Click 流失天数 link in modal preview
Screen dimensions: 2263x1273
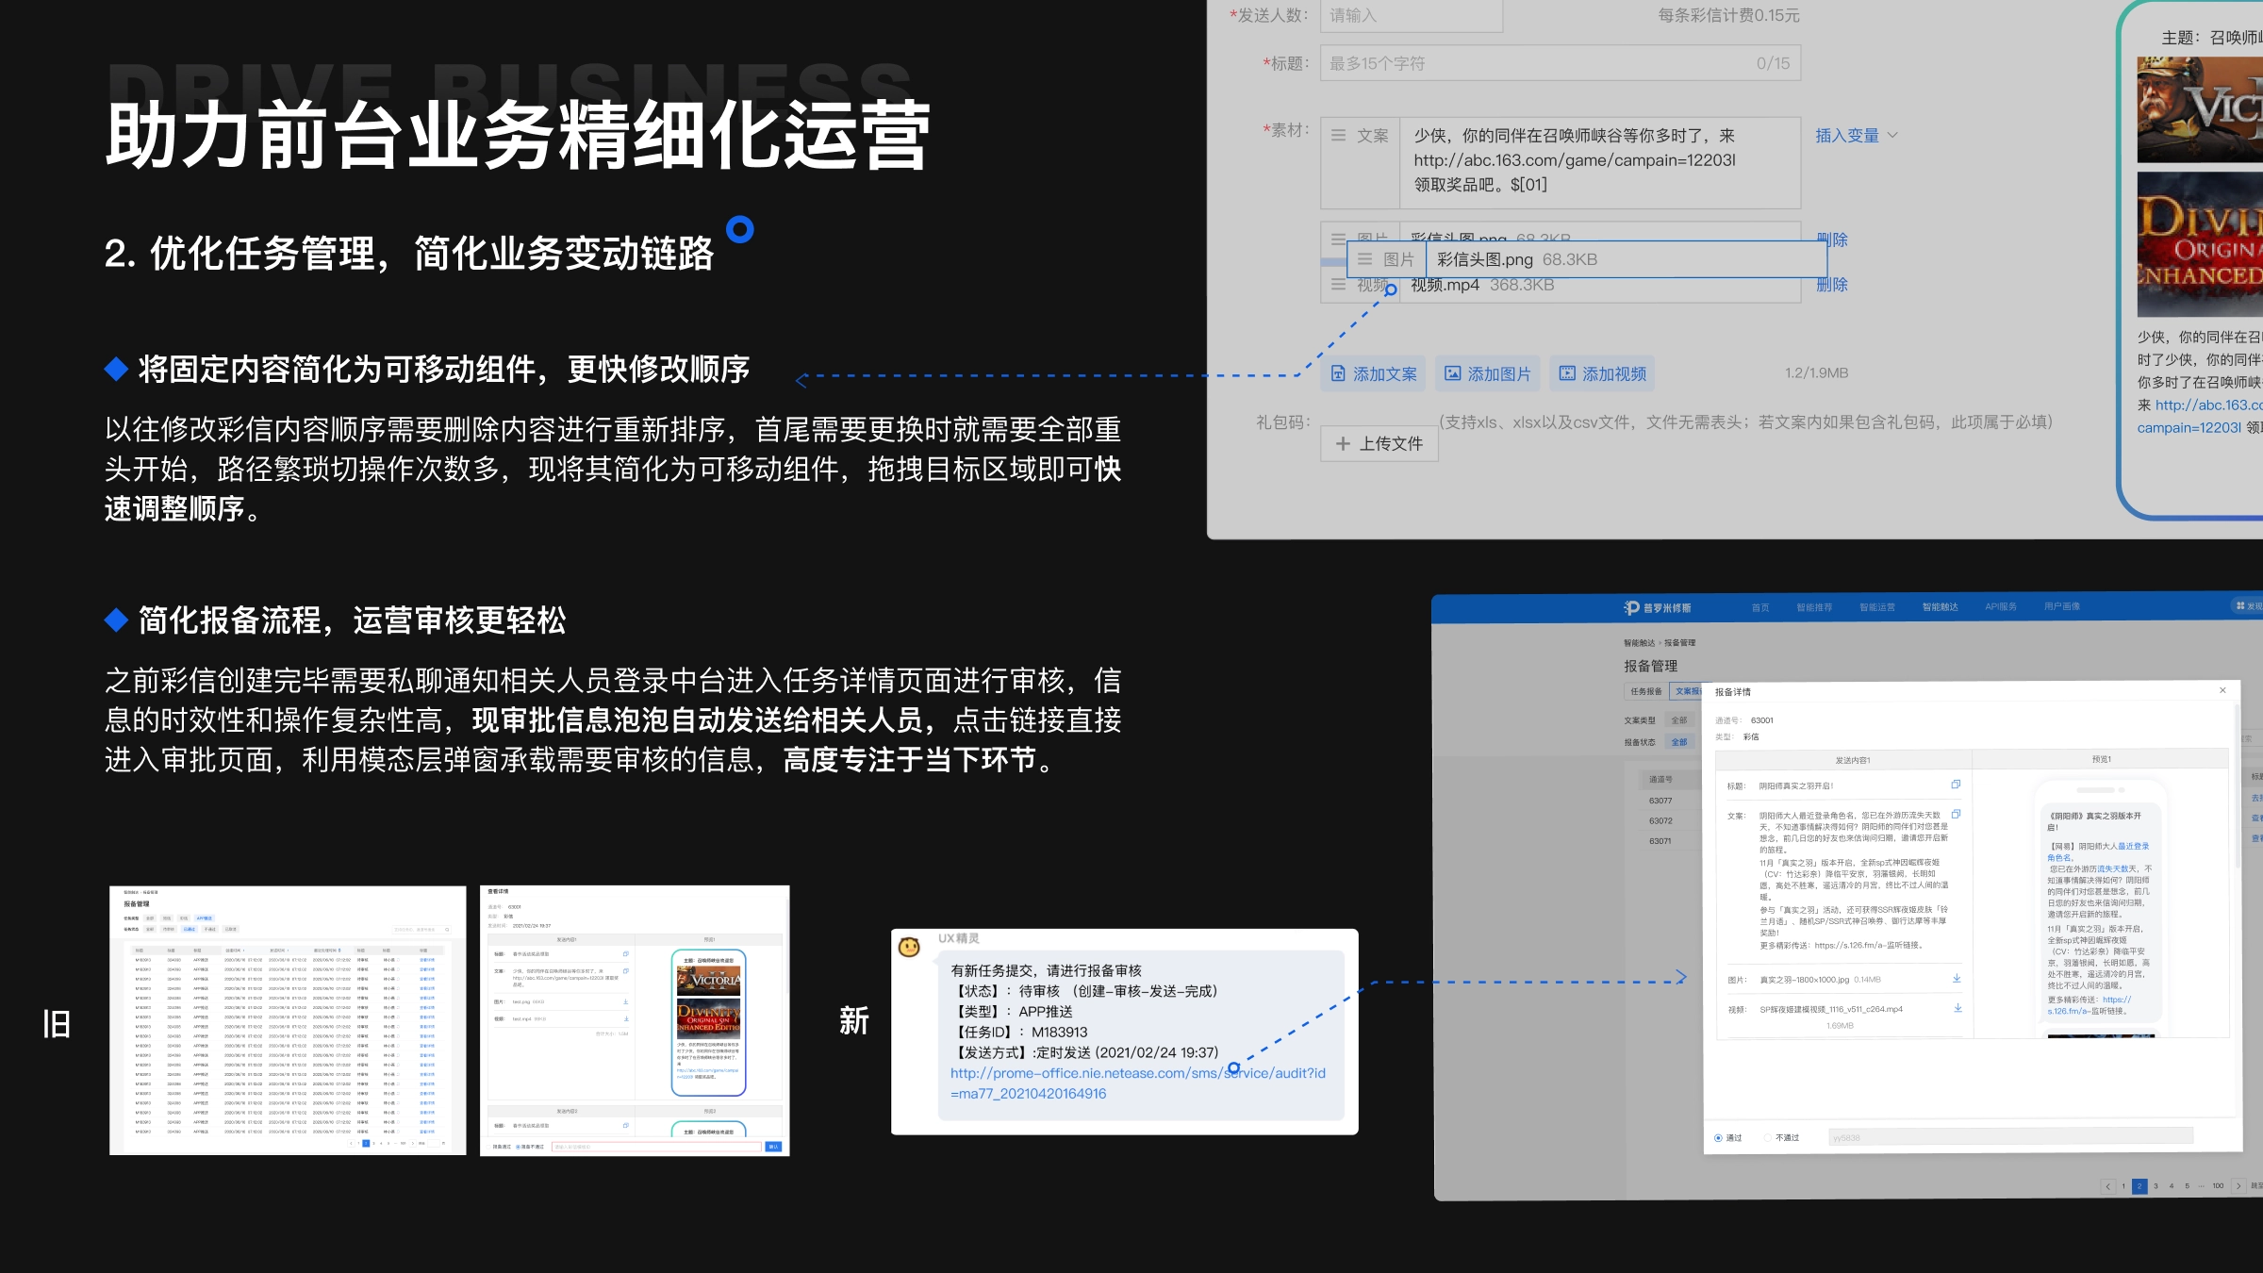[x=2114, y=869]
